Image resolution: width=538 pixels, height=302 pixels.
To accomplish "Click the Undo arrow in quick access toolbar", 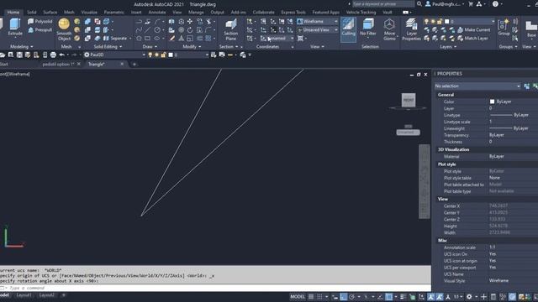I will pyautogui.click(x=61, y=55).
